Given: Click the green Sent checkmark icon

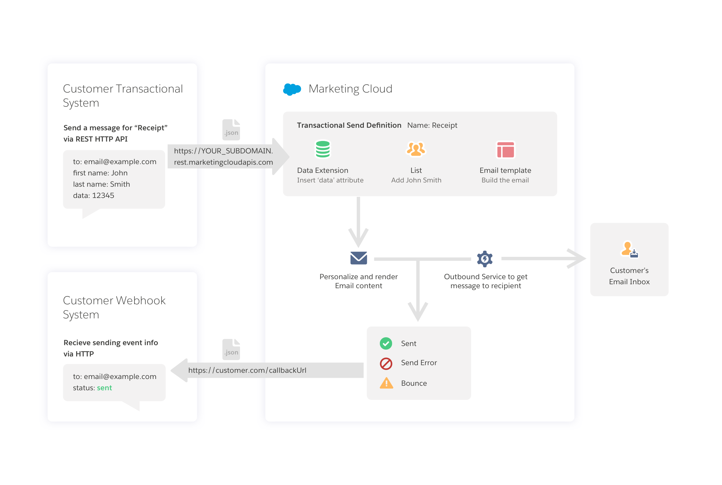Looking at the screenshot, I should pos(386,343).
